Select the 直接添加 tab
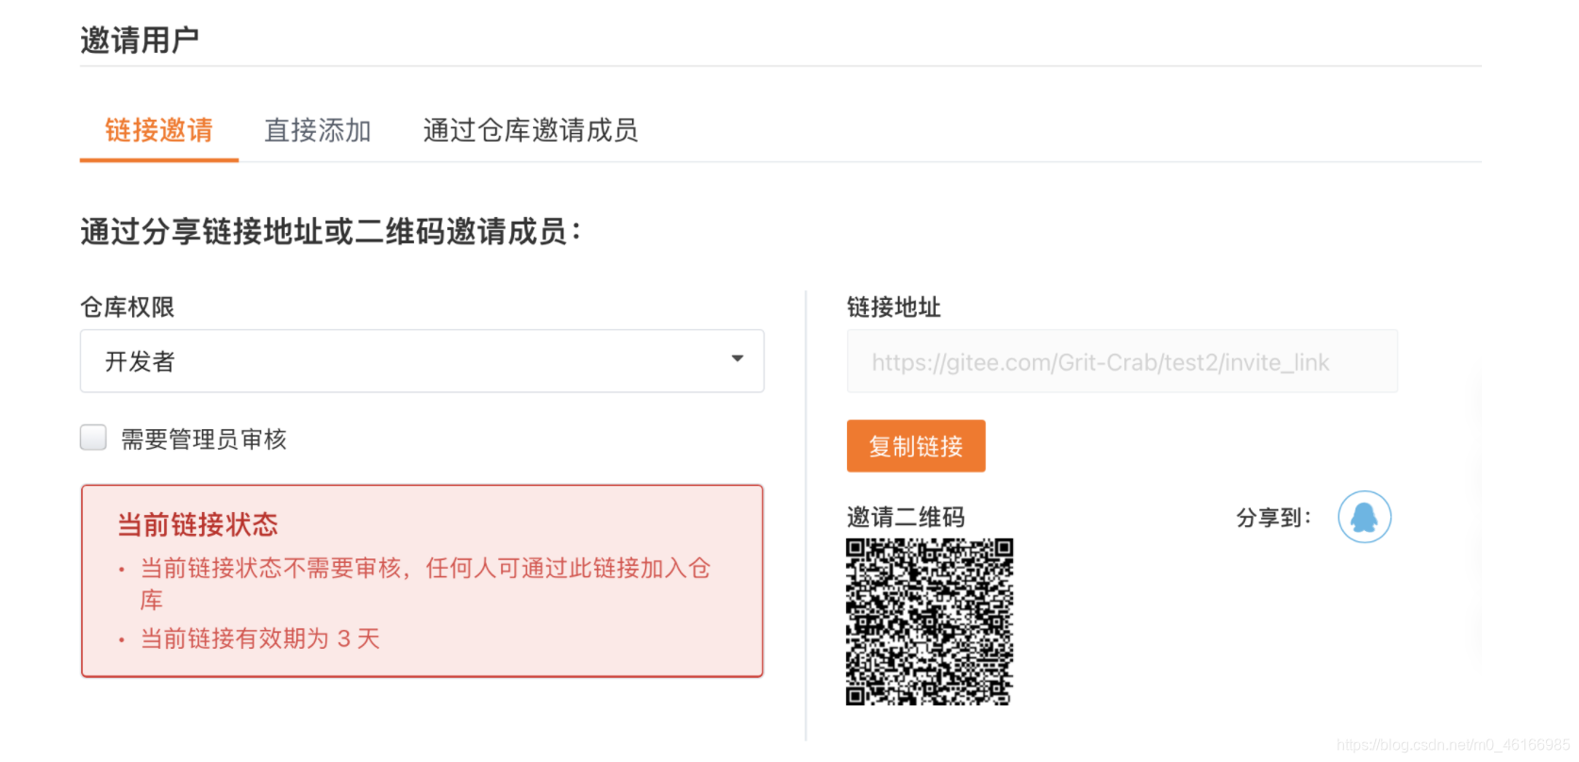1579x762 pixels. (318, 131)
